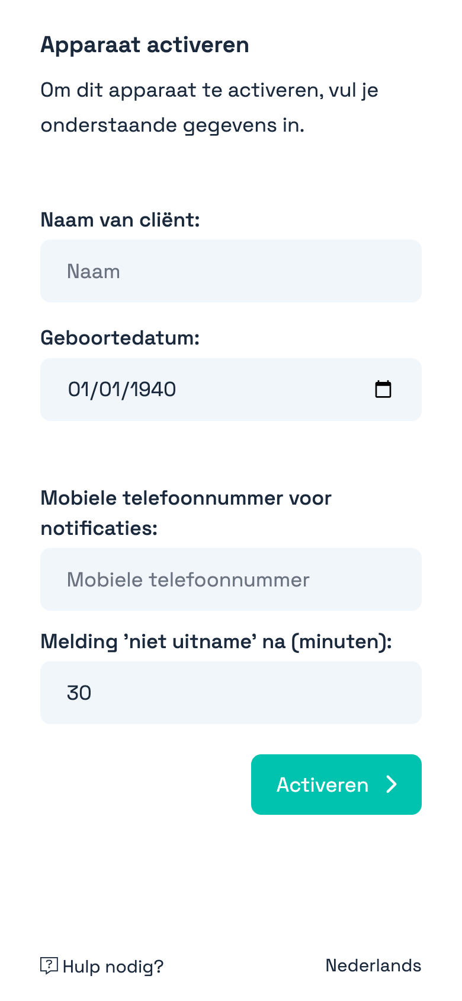Click the 'Naam van cliënt:' label
This screenshot has width=462, height=1001.
pos(120,220)
